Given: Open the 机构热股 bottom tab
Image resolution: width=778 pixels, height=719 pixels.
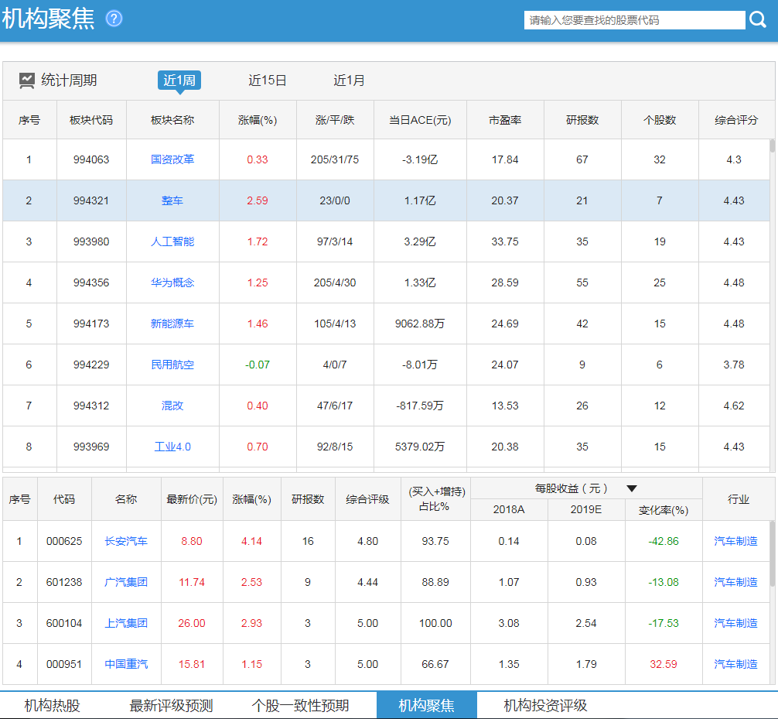Looking at the screenshot, I should (x=52, y=705).
